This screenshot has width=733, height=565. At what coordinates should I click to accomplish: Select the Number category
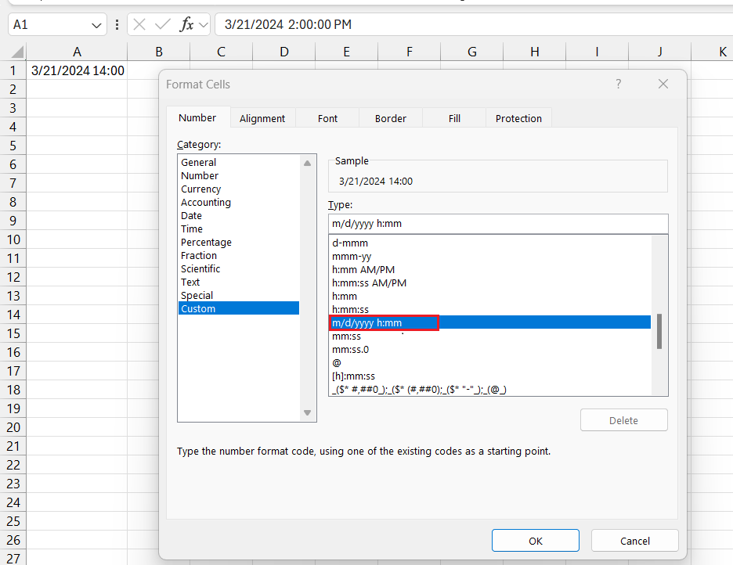click(239, 175)
